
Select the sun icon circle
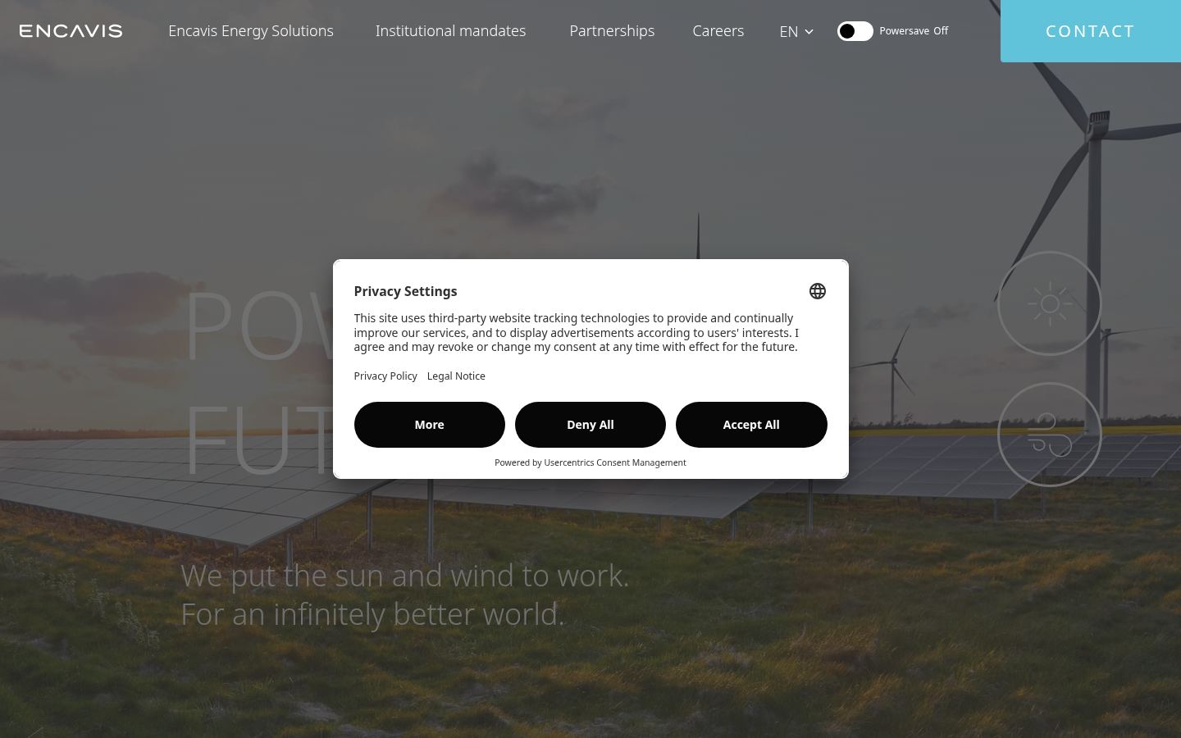point(1049,303)
